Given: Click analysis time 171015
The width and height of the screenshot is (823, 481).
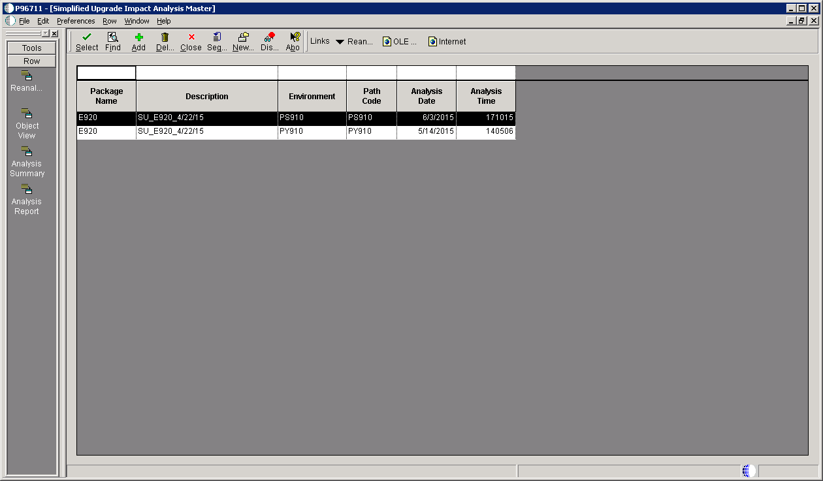Looking at the screenshot, I should [x=486, y=118].
